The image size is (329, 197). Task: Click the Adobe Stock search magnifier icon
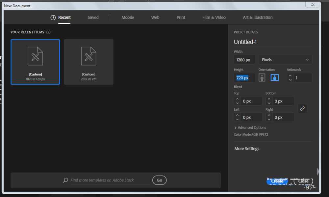[x=66, y=180]
